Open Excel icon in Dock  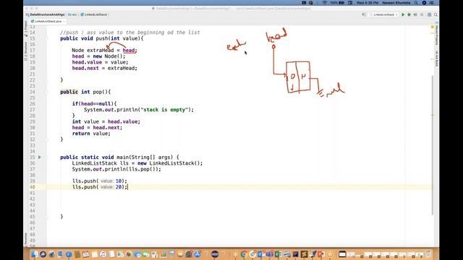pyautogui.click(x=278, y=254)
